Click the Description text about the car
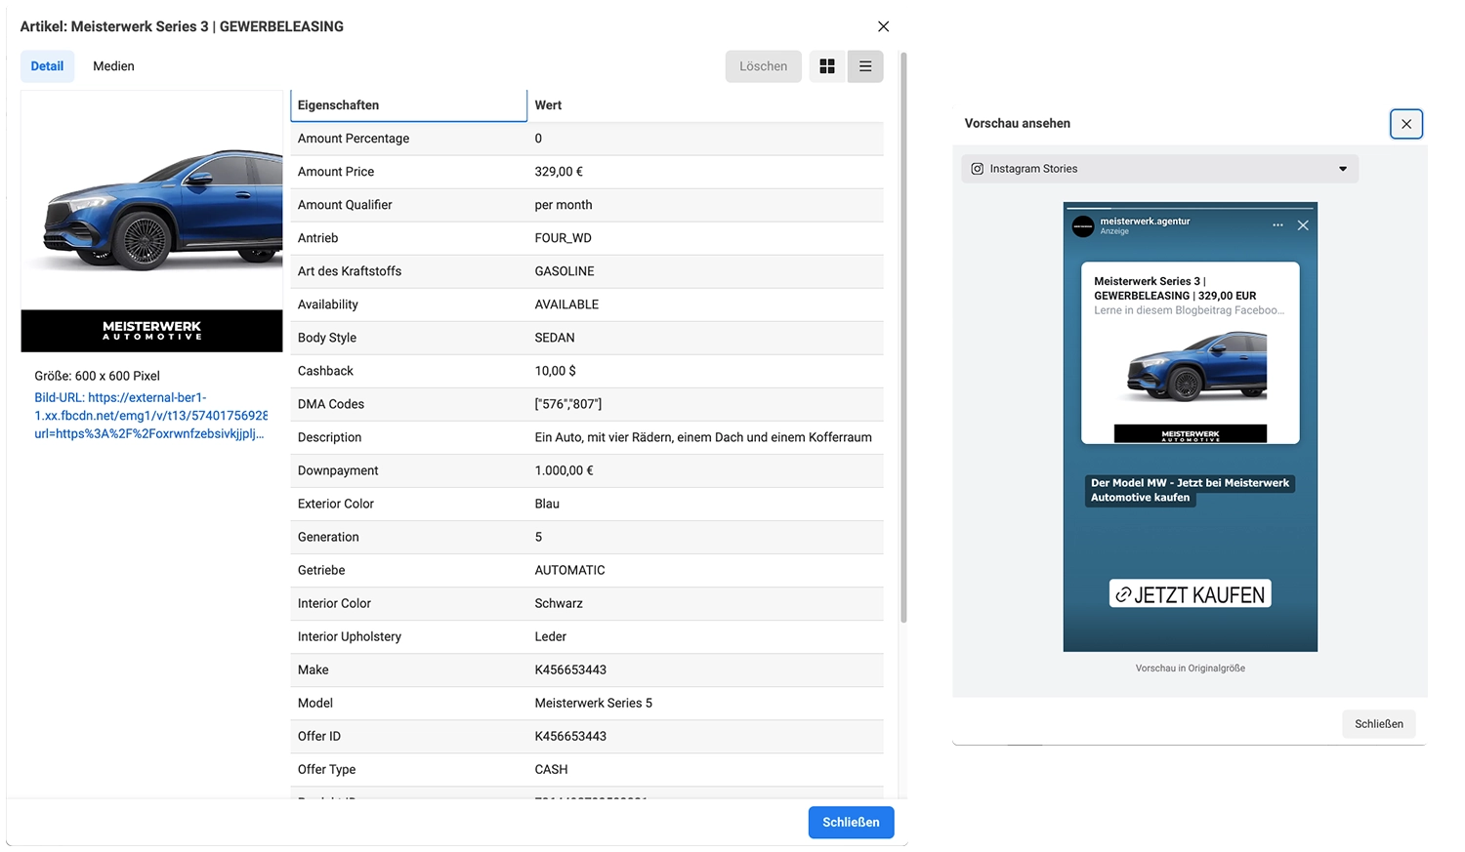1465x852 pixels. coord(703,437)
